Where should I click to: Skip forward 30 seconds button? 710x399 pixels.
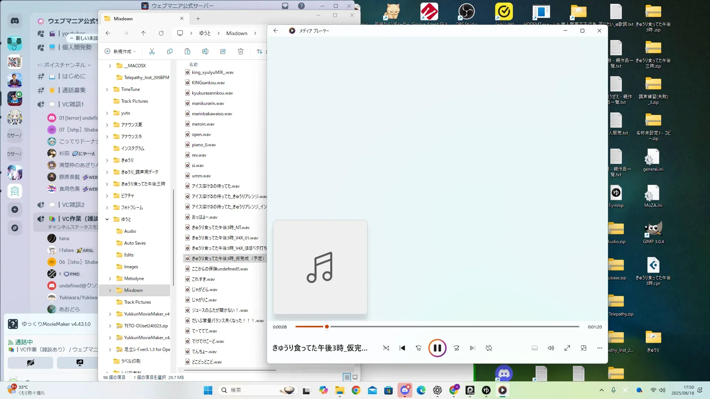(x=456, y=348)
